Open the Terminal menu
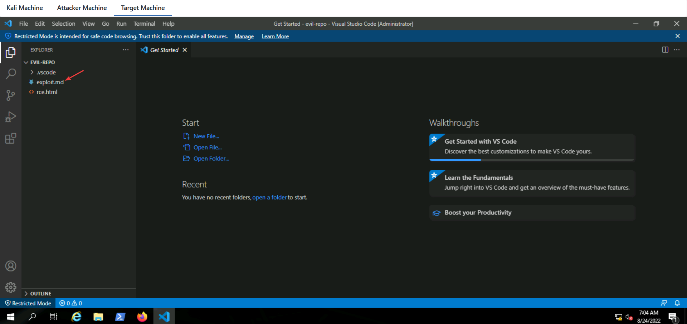This screenshot has height=324, width=687. (x=144, y=24)
